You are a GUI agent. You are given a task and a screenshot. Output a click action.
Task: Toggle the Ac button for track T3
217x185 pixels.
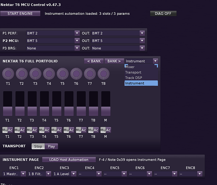coord(34,130)
